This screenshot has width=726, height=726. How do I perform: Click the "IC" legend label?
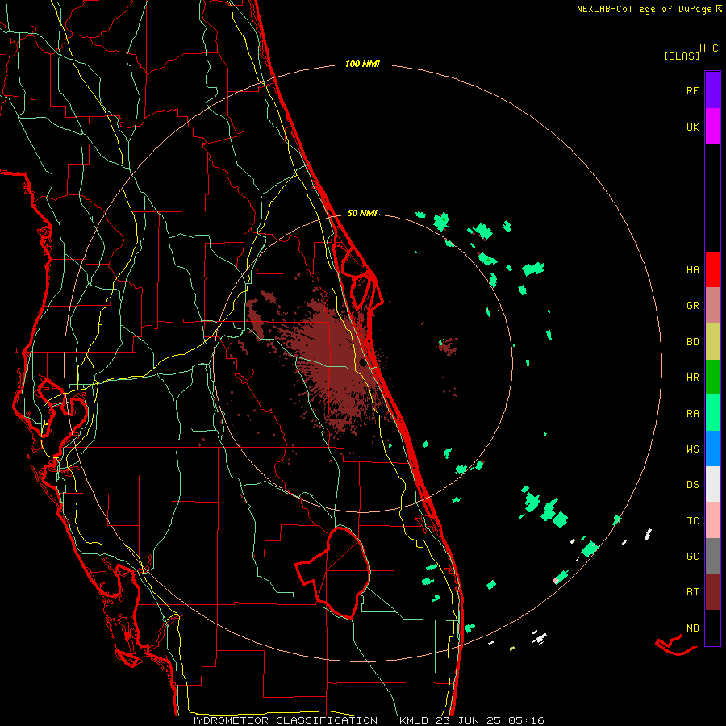[692, 520]
